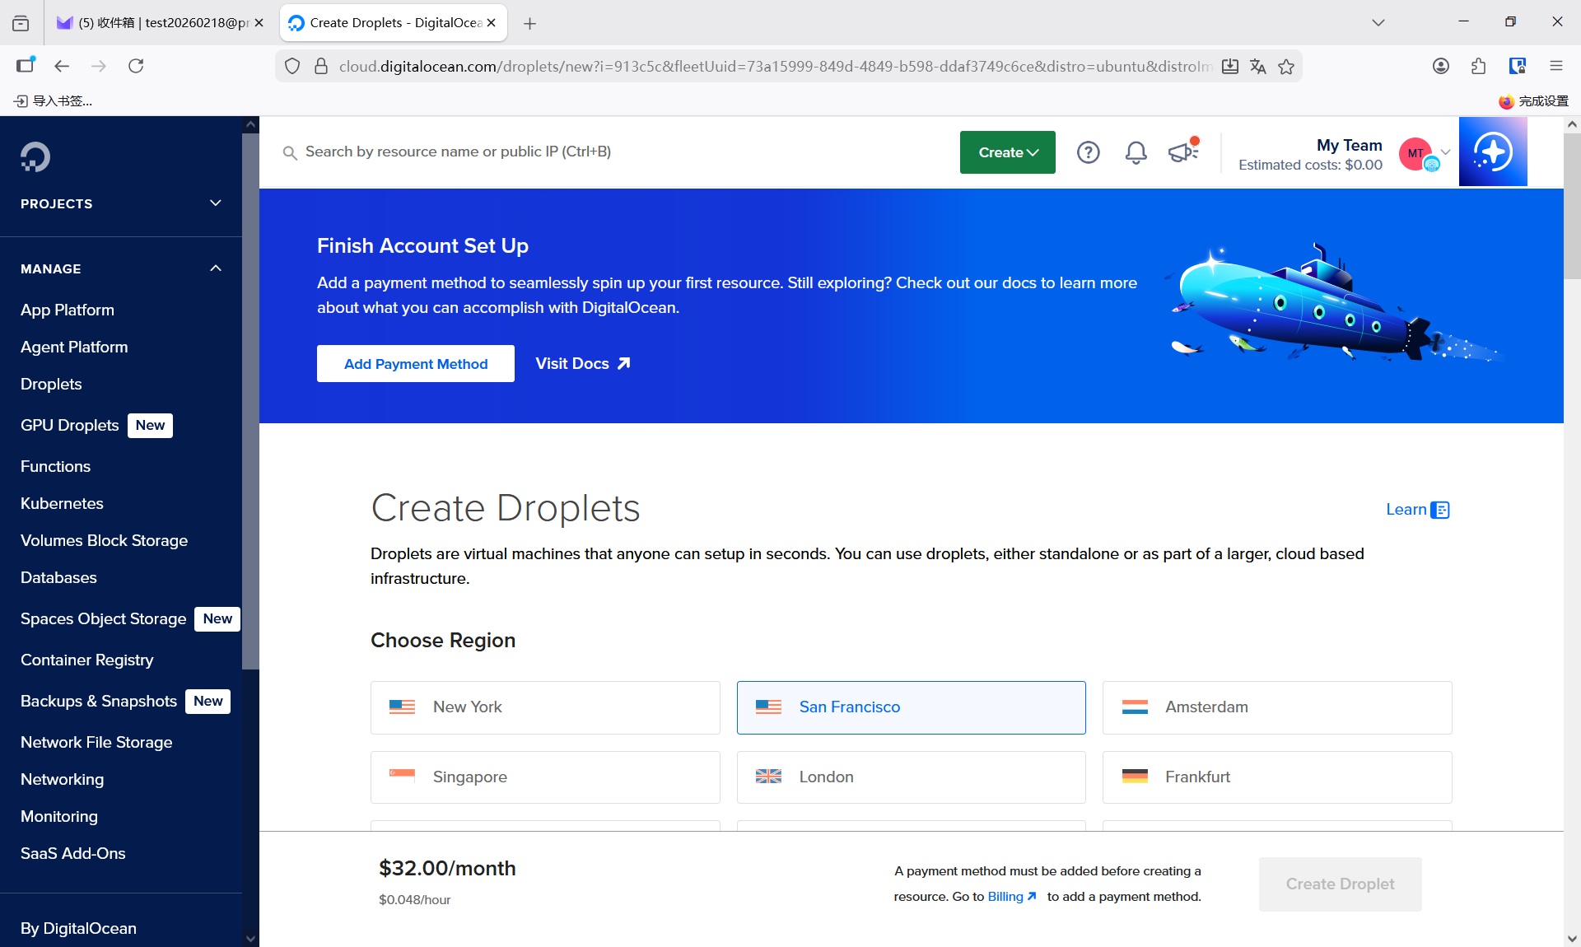Open Container Registry in sidebar

point(86,660)
